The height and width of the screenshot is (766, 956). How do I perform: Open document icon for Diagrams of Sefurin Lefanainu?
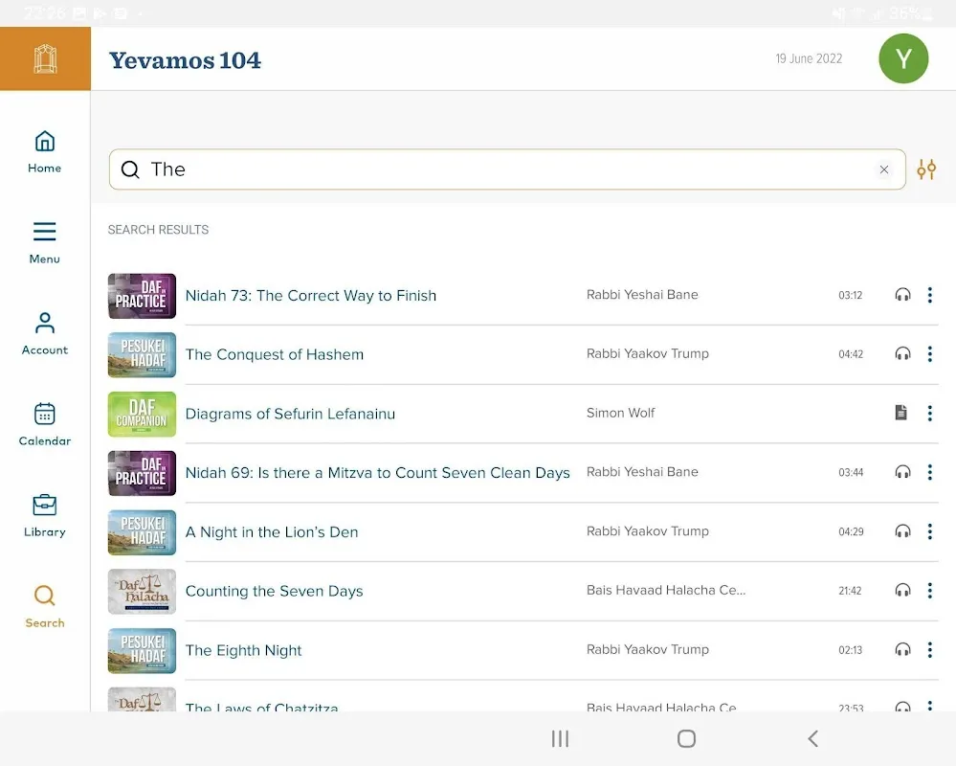[x=900, y=413]
